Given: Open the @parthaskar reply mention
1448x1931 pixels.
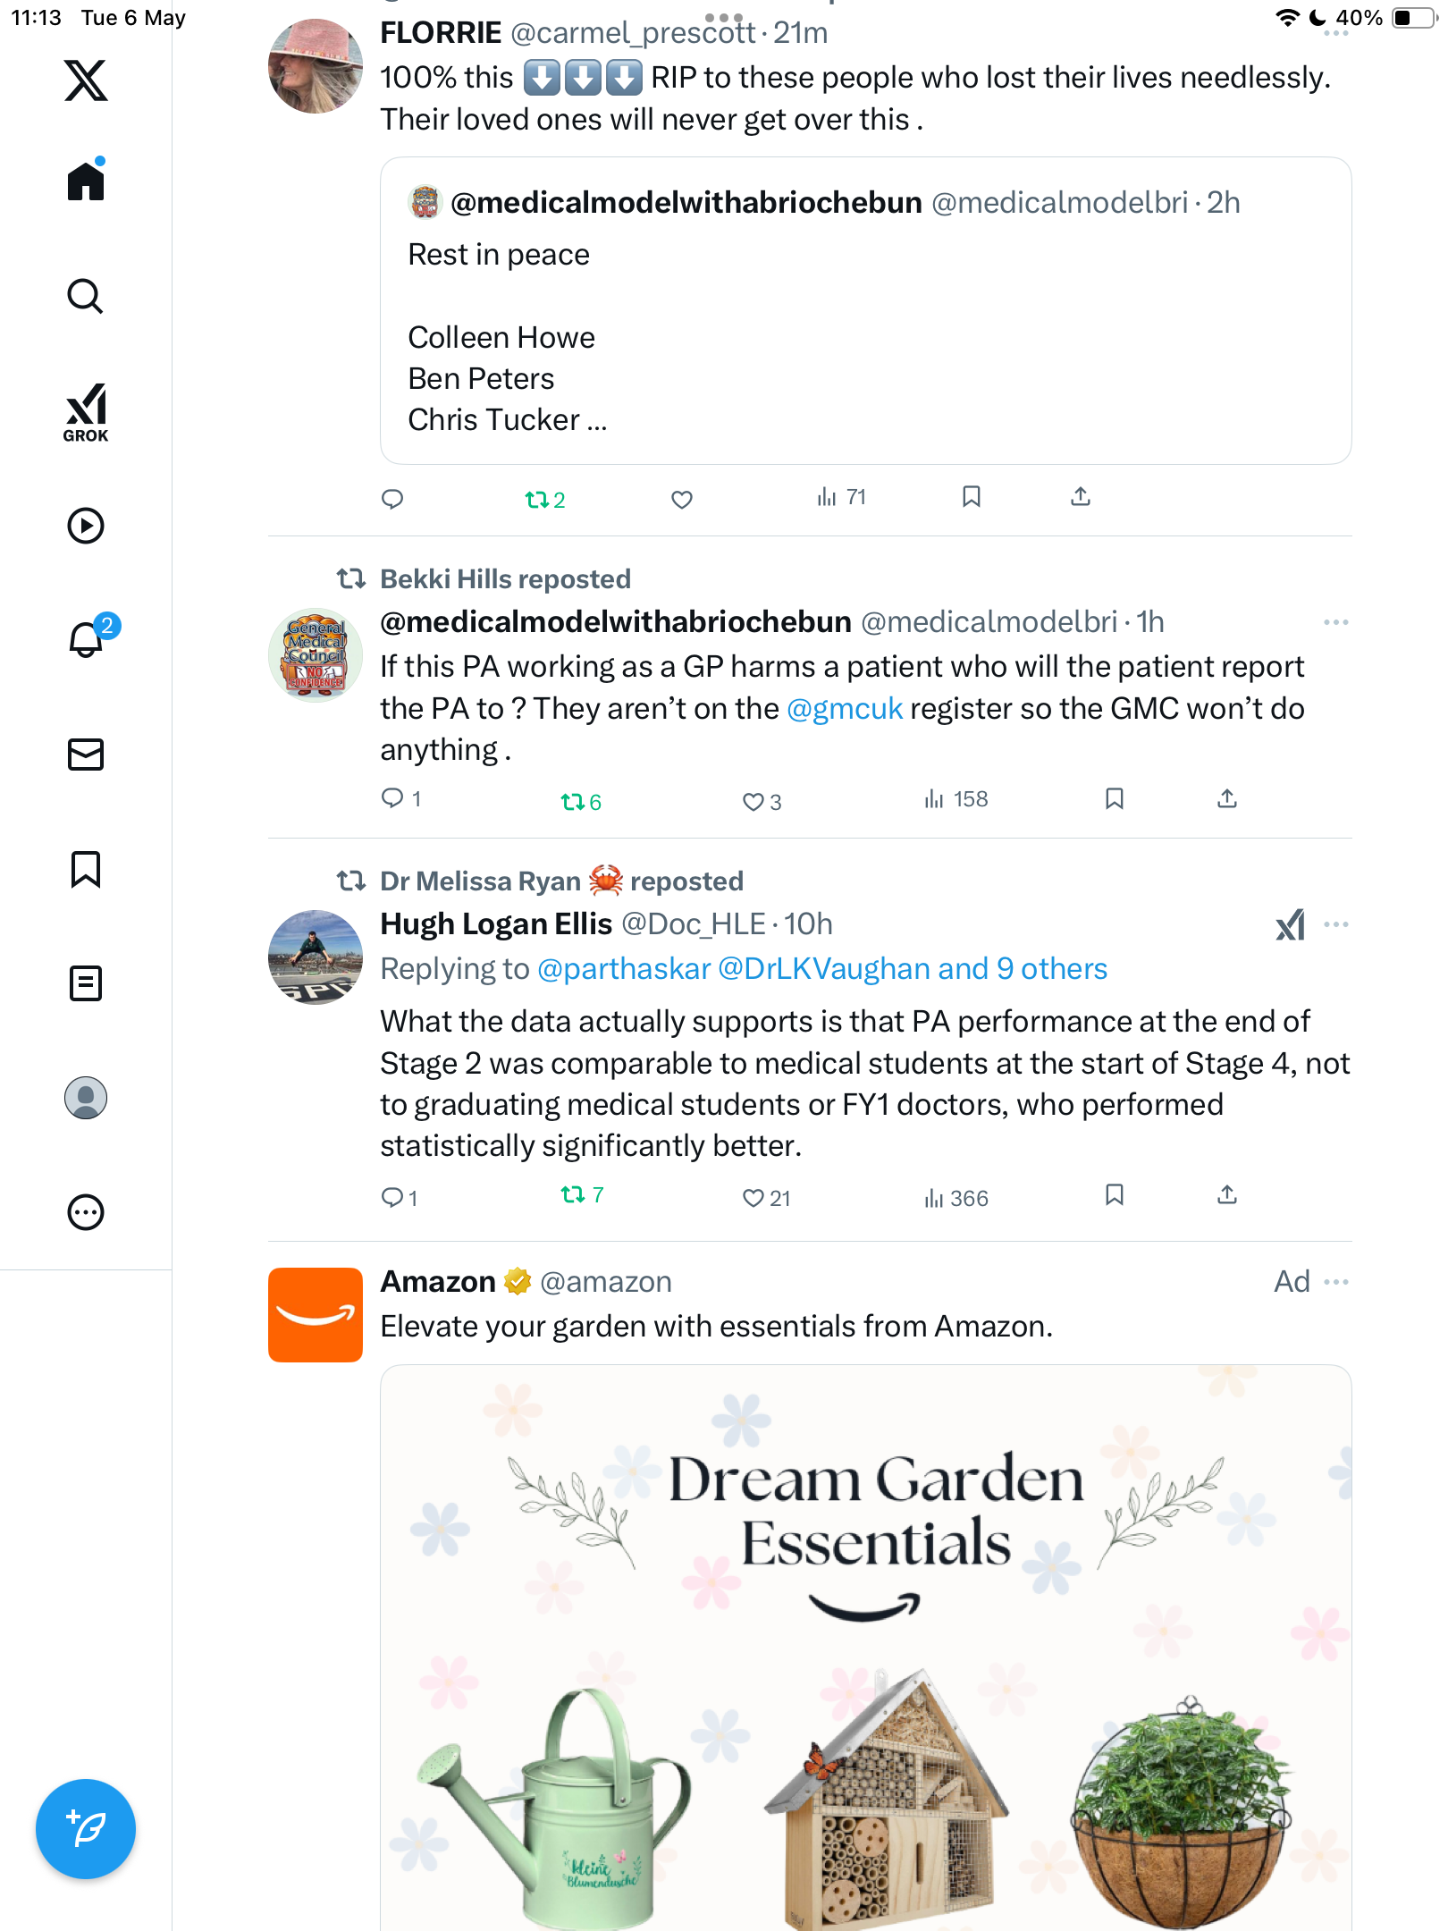Looking at the screenshot, I should coord(624,969).
